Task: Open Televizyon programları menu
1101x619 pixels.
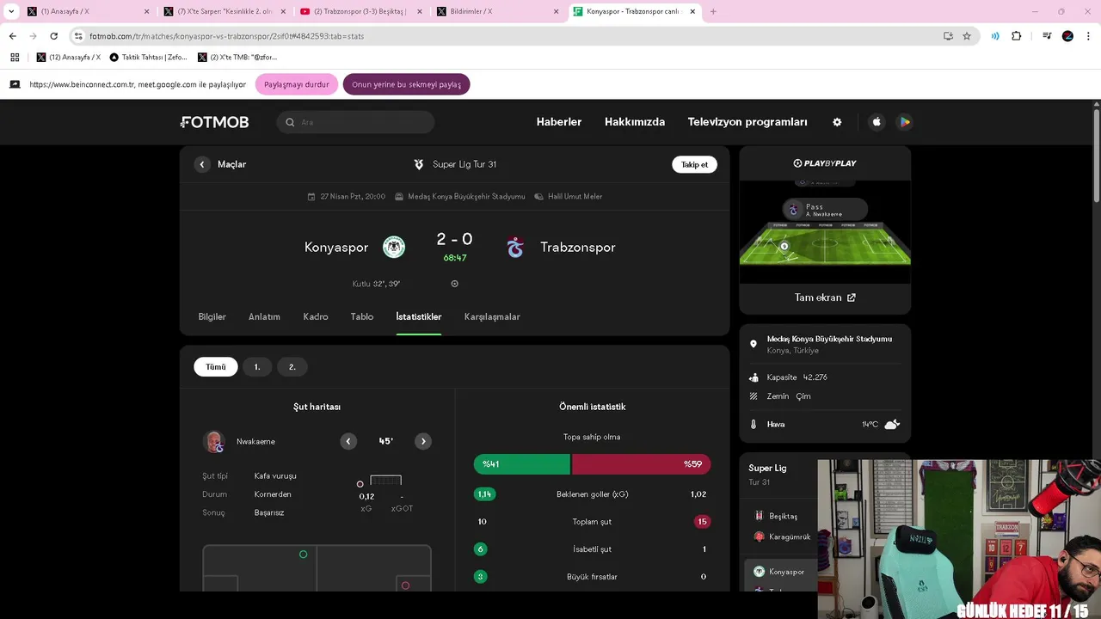Action: (747, 122)
